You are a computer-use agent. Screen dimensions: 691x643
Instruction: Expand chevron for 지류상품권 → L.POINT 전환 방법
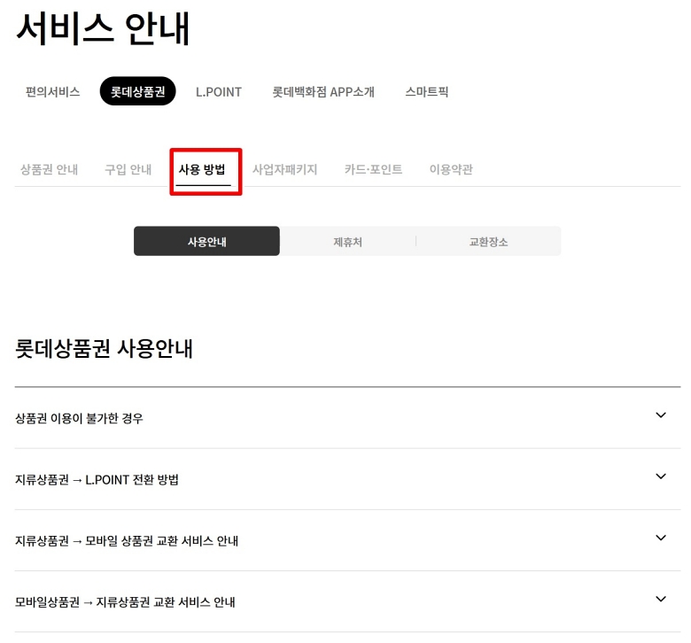661,476
